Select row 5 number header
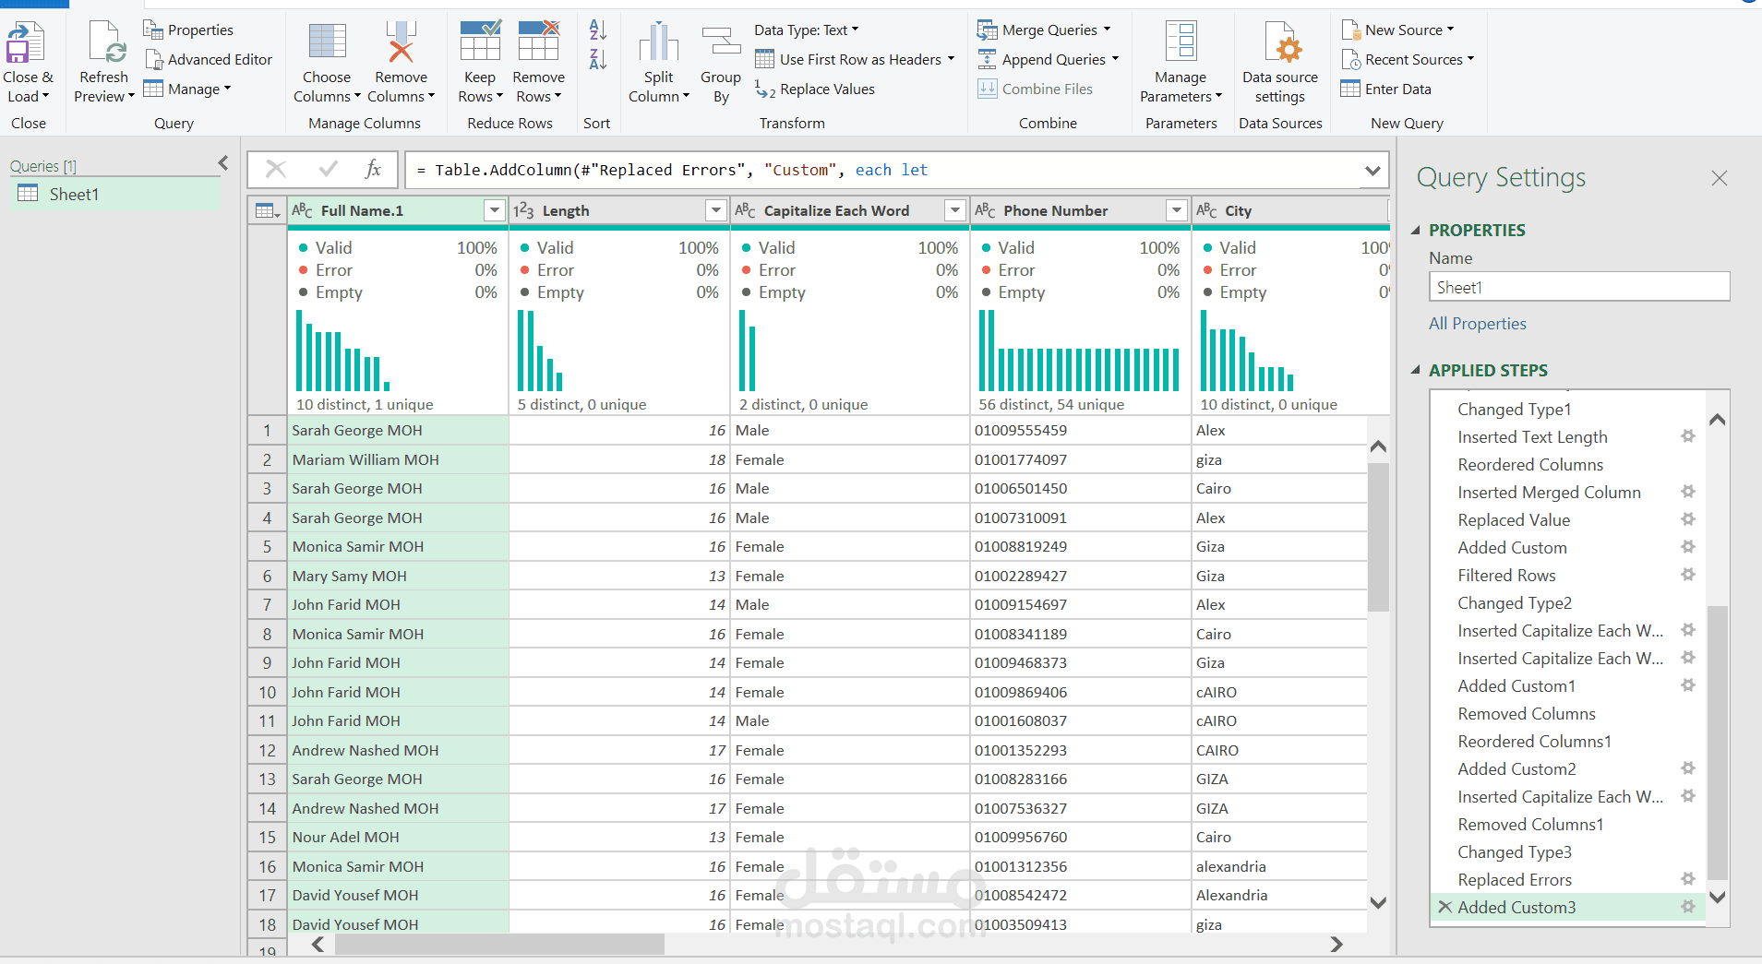1762x964 pixels. (x=268, y=546)
